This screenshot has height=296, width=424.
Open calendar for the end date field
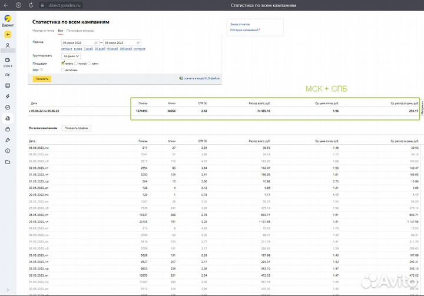(x=138, y=43)
